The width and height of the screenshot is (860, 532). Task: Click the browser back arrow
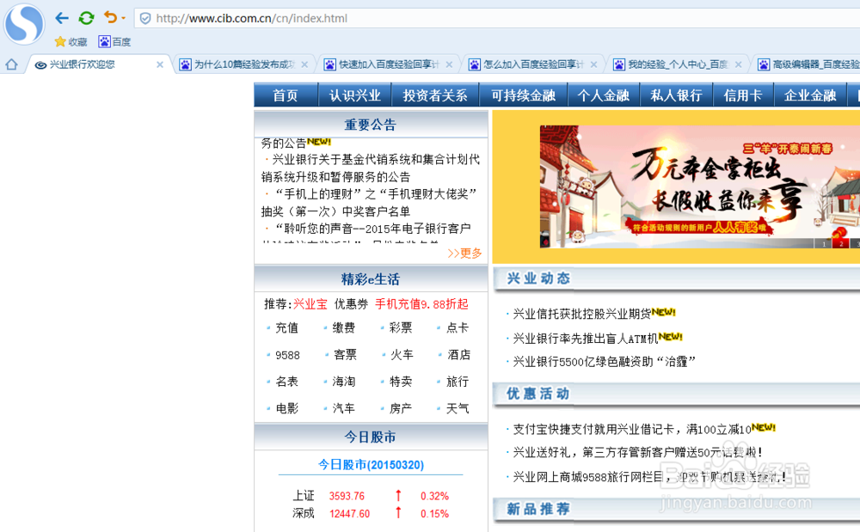point(62,18)
